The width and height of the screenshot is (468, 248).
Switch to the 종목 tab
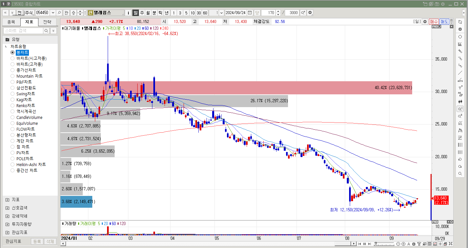(11, 22)
